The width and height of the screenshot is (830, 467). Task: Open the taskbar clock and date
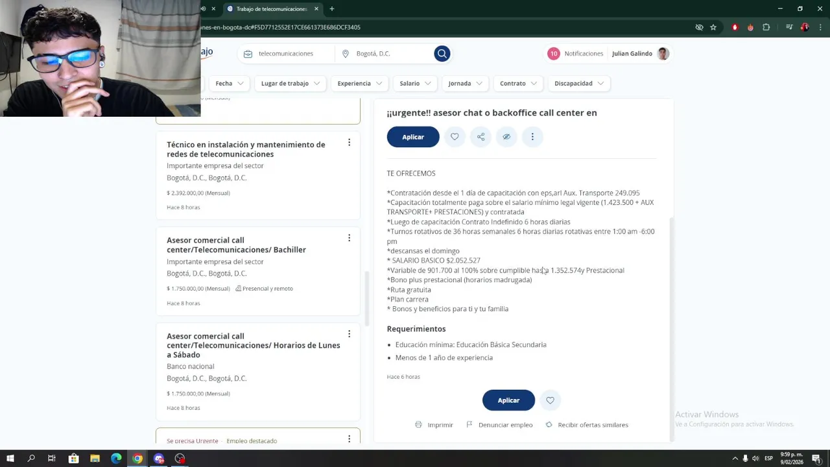tap(792, 459)
